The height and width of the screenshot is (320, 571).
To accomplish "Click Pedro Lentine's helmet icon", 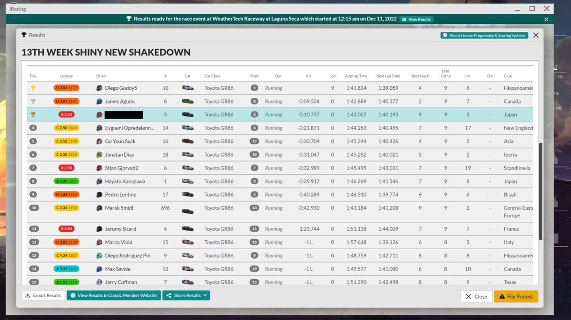I will coord(99,194).
